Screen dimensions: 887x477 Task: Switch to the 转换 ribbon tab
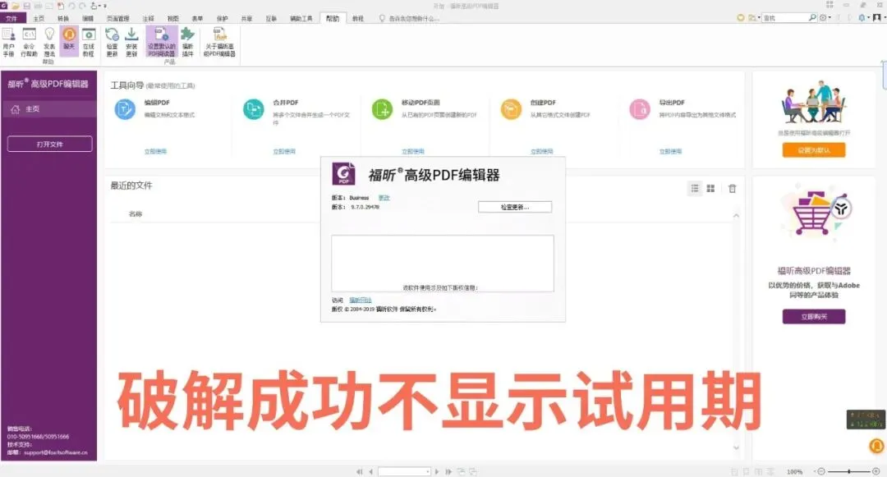point(62,18)
